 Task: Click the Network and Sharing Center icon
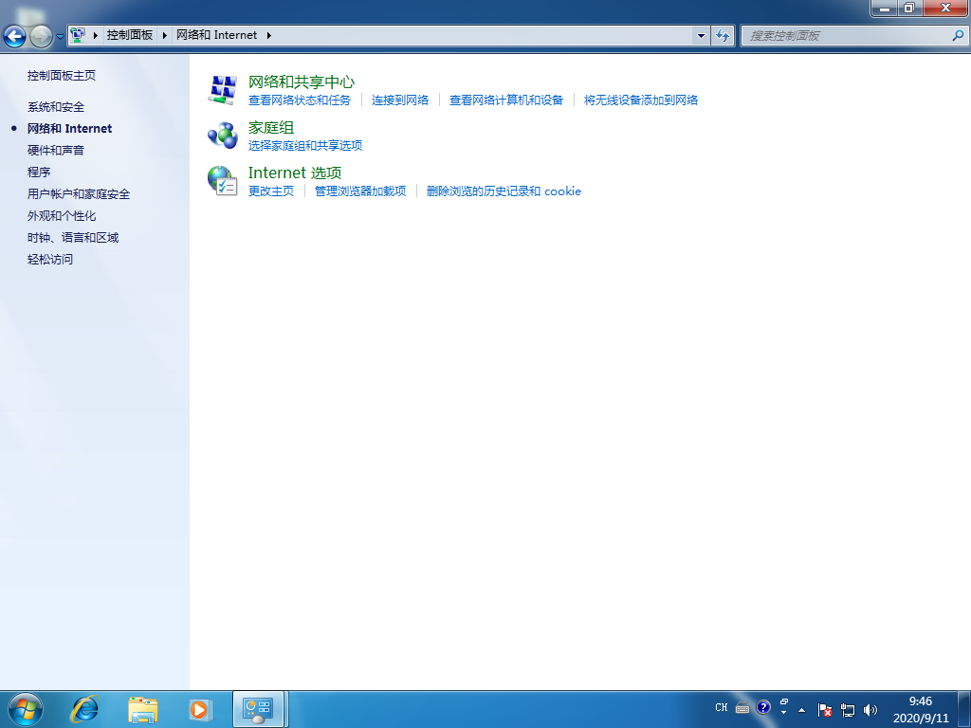point(222,90)
